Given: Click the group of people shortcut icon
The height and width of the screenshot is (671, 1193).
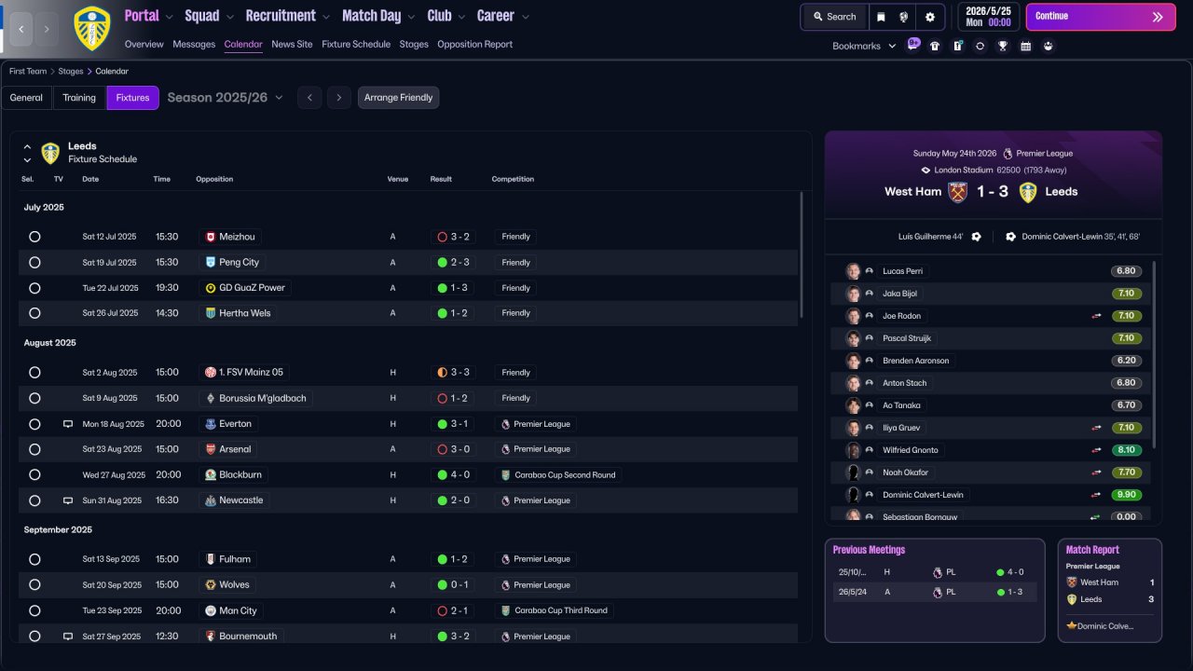Looking at the screenshot, I should click(x=1049, y=46).
